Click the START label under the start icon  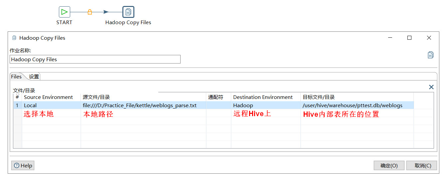pos(64,22)
